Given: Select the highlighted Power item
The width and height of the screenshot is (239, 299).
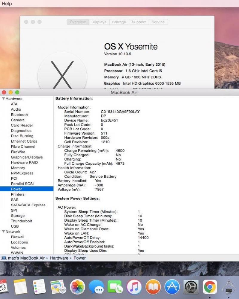Looking at the screenshot, I should pyautogui.click(x=27, y=189).
